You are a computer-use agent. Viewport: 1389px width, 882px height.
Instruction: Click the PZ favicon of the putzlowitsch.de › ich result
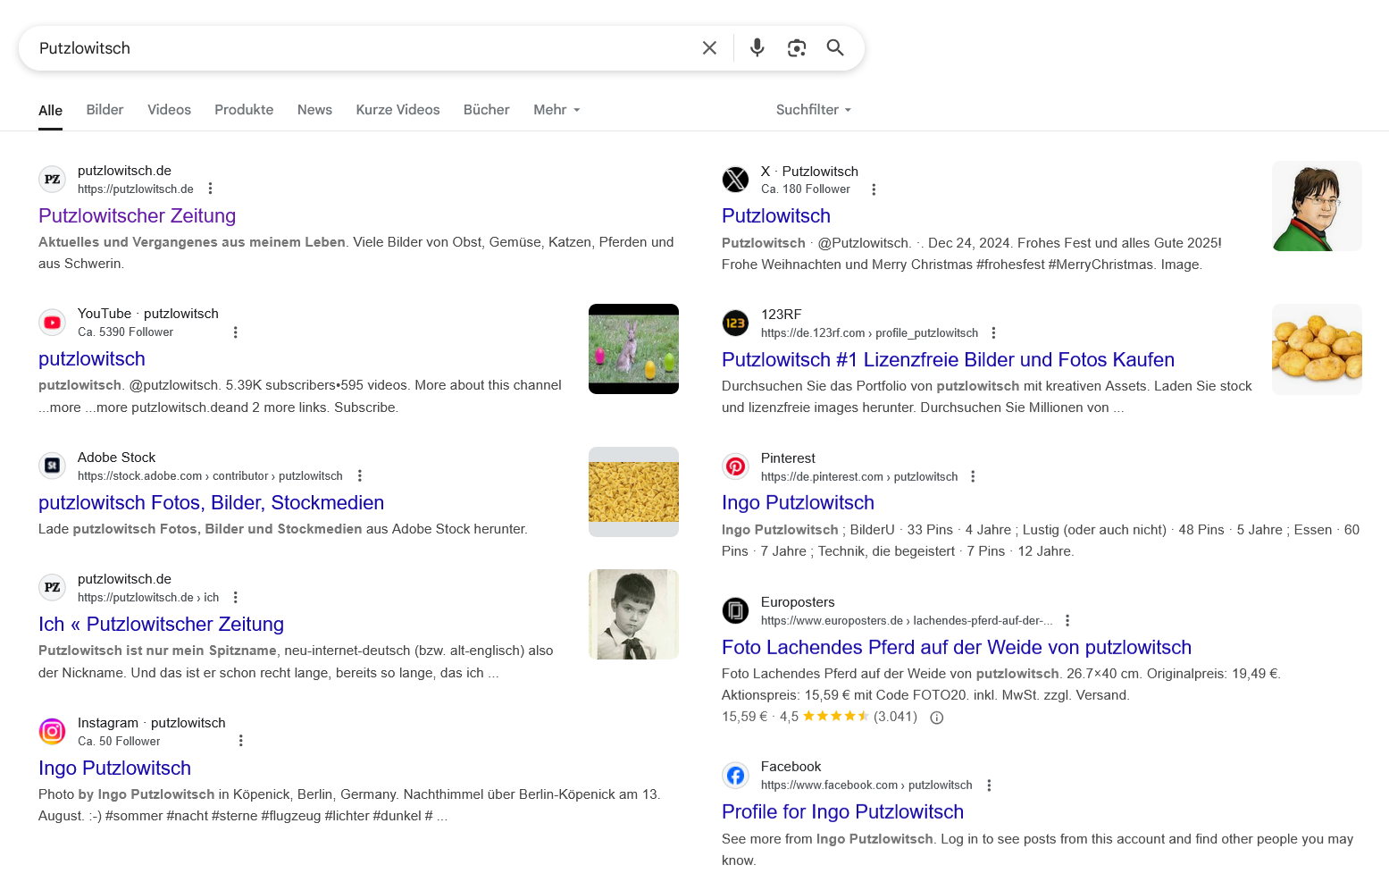pos(53,587)
